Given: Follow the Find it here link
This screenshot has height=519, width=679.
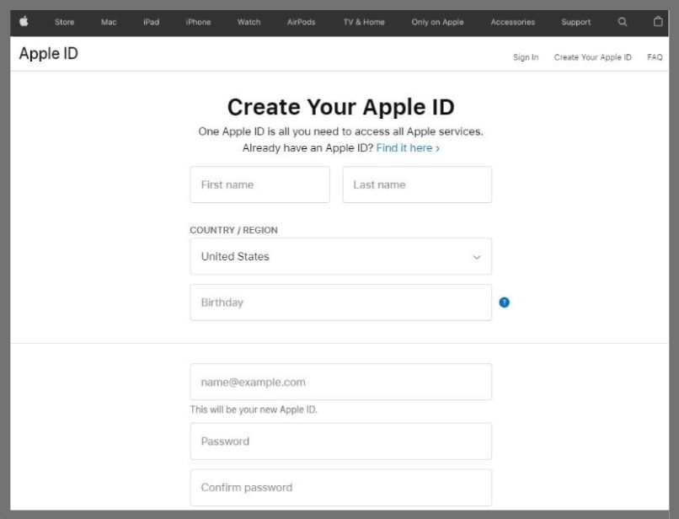Looking at the screenshot, I should pyautogui.click(x=408, y=148).
